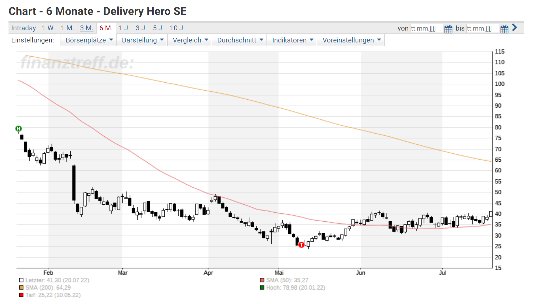Image resolution: width=533 pixels, height=304 pixels.
Task: Click the 'SMA (50): 35,27' legend text
Action: 287,280
